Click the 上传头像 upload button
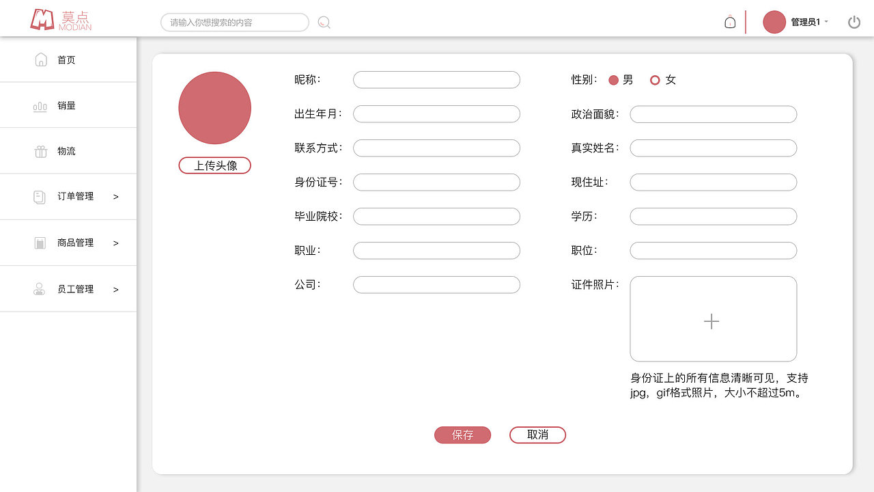This screenshot has height=492, width=874. (x=214, y=165)
